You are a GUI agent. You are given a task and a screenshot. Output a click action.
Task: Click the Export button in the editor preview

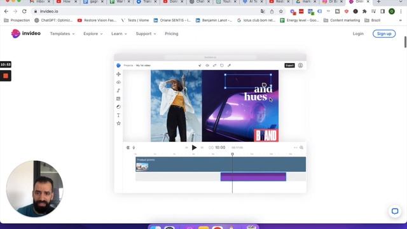(x=289, y=66)
